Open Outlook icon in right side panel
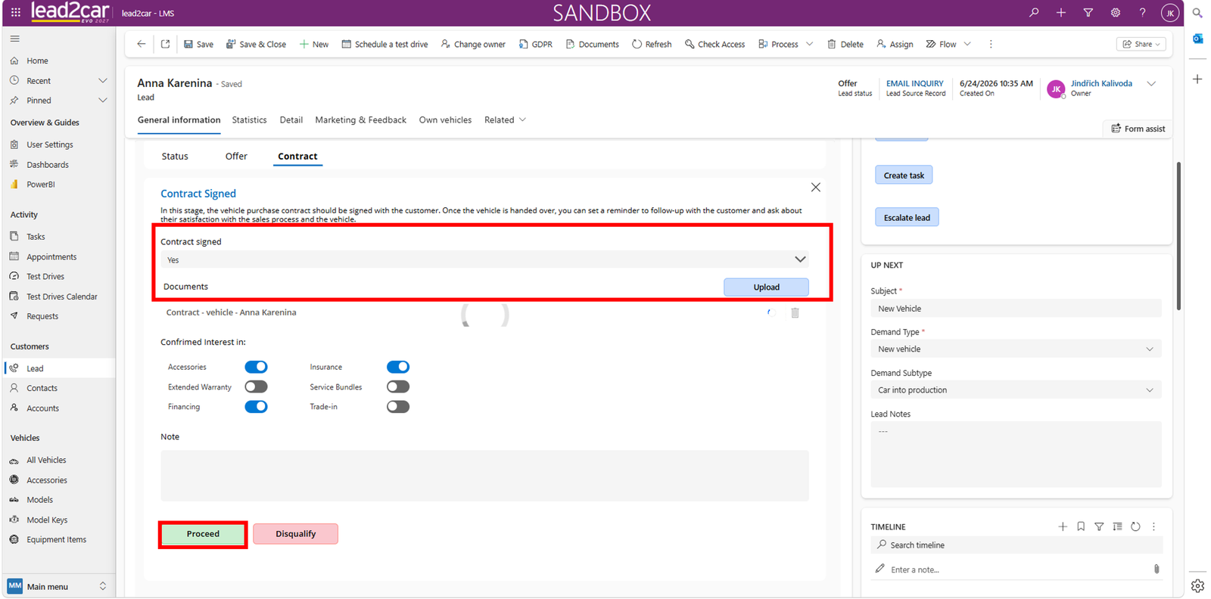This screenshot has height=599, width=1211. [x=1197, y=39]
